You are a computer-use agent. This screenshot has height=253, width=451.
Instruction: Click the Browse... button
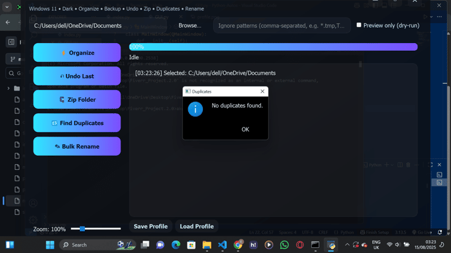click(x=190, y=26)
